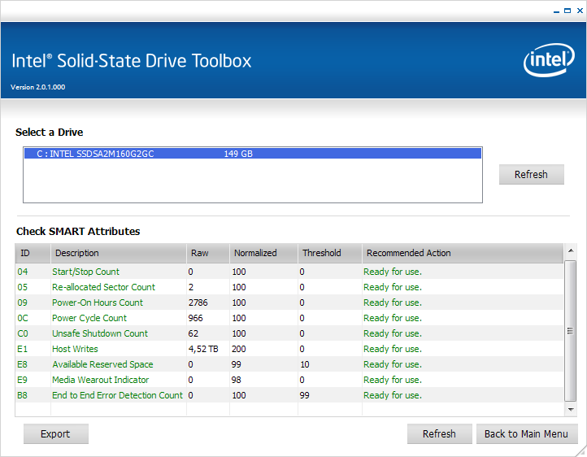Click the window resize grip corner
The image size is (587, 457).
[x=582, y=452]
